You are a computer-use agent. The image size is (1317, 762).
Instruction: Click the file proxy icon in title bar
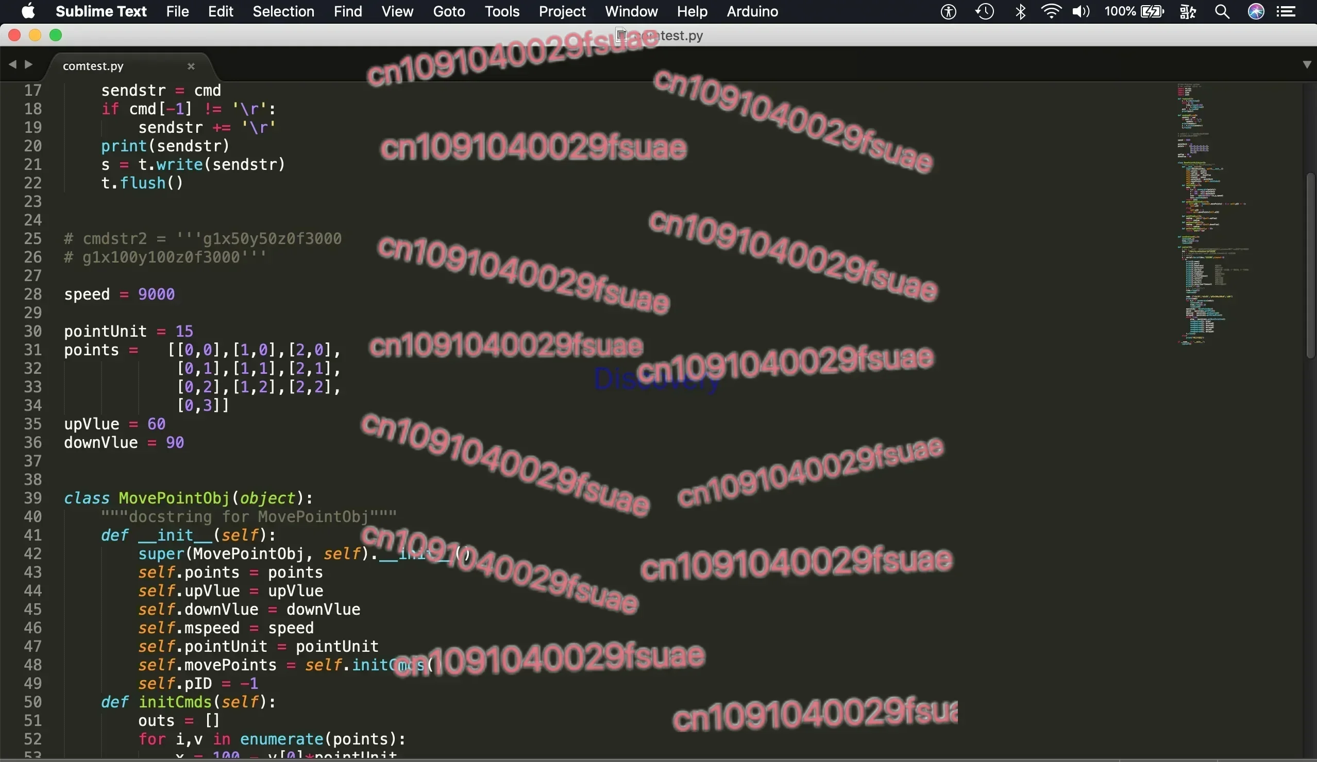click(620, 35)
